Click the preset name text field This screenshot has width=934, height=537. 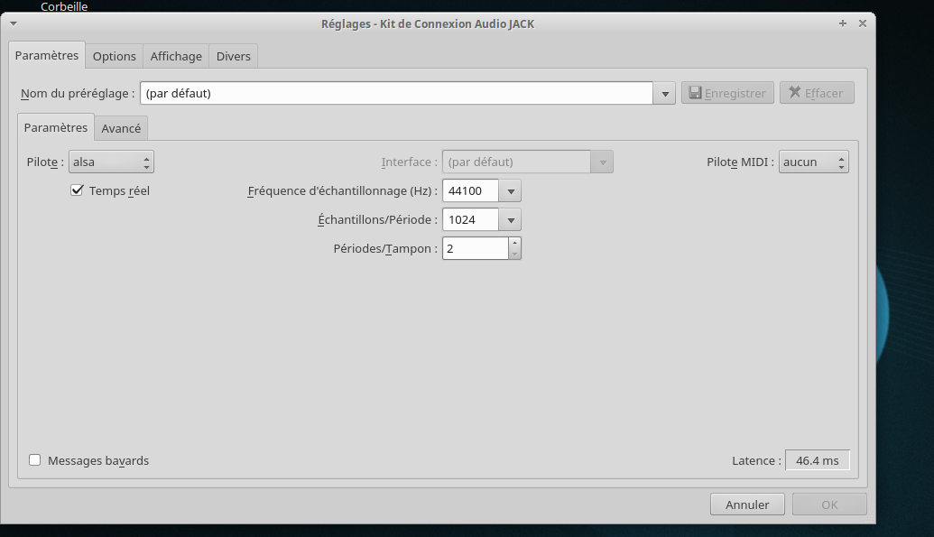[x=396, y=93]
